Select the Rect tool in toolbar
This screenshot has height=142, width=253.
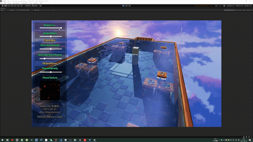(x=15, y=6)
